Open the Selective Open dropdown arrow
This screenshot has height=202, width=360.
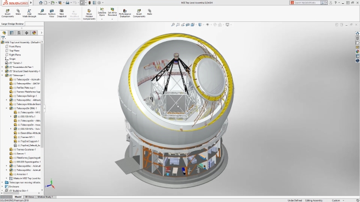coord(102,19)
